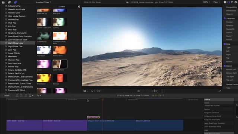Viewport: 238px width, 134px height.
Task: Select the LIGHT SHOW Basic 3D clip
Action: pyautogui.click(x=65, y=125)
